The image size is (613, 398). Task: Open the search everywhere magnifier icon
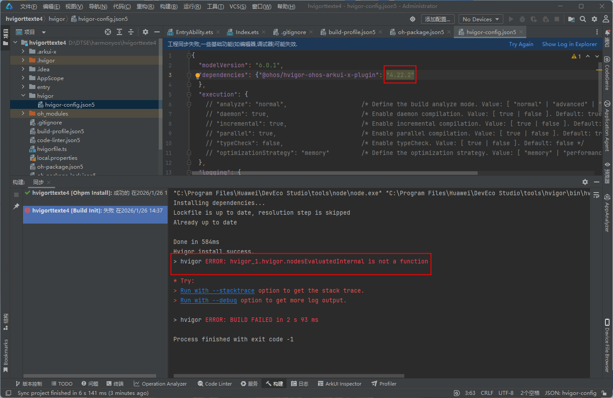(583, 19)
